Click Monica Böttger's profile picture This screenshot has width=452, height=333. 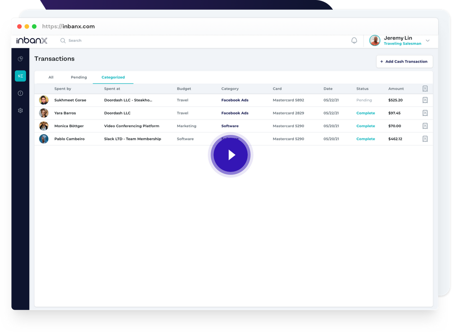(x=44, y=126)
